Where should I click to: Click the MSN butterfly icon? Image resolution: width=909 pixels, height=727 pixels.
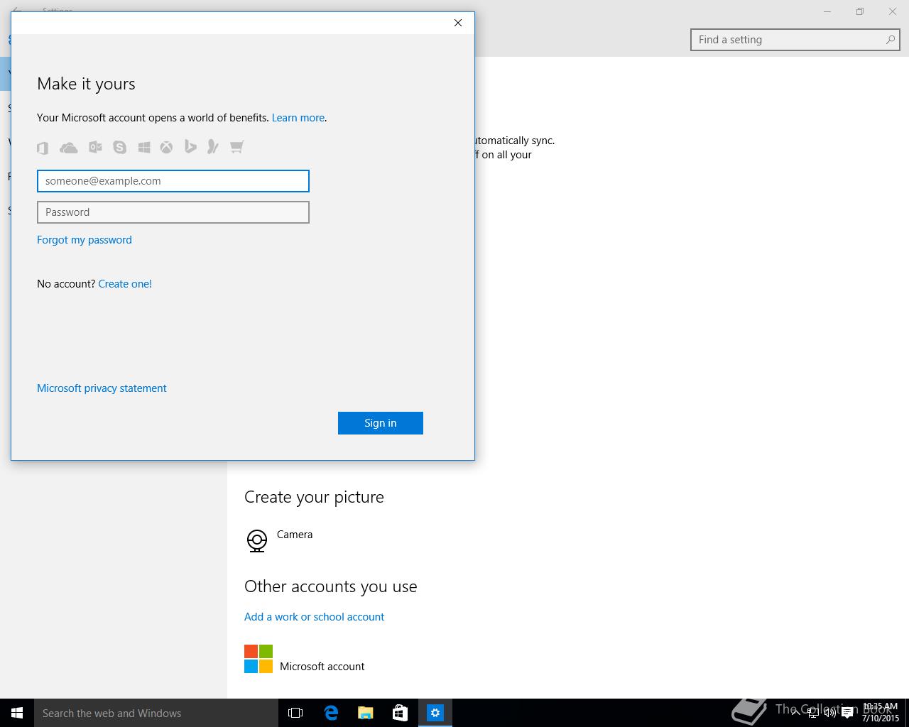click(x=212, y=146)
